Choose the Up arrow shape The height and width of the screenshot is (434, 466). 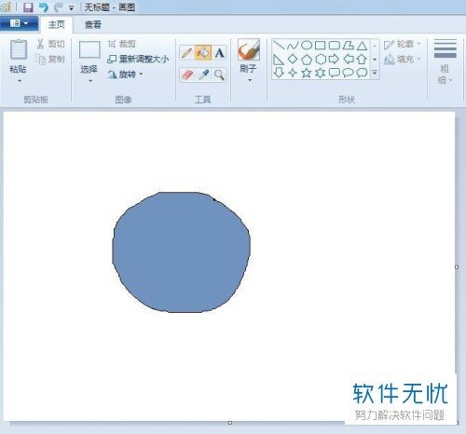tap(362, 59)
